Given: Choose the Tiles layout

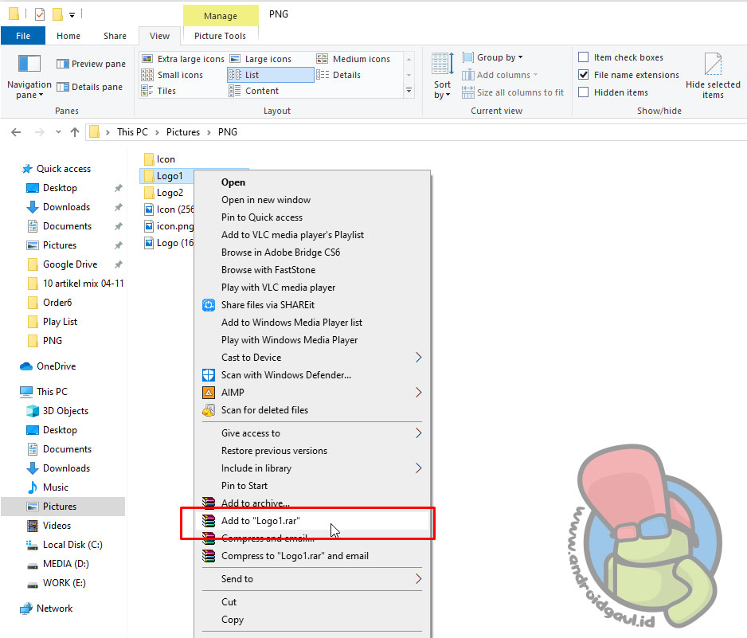Looking at the screenshot, I should tap(159, 91).
